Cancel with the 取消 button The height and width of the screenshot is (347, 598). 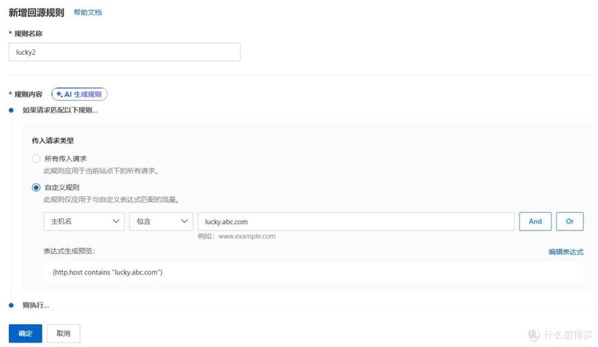click(64, 334)
